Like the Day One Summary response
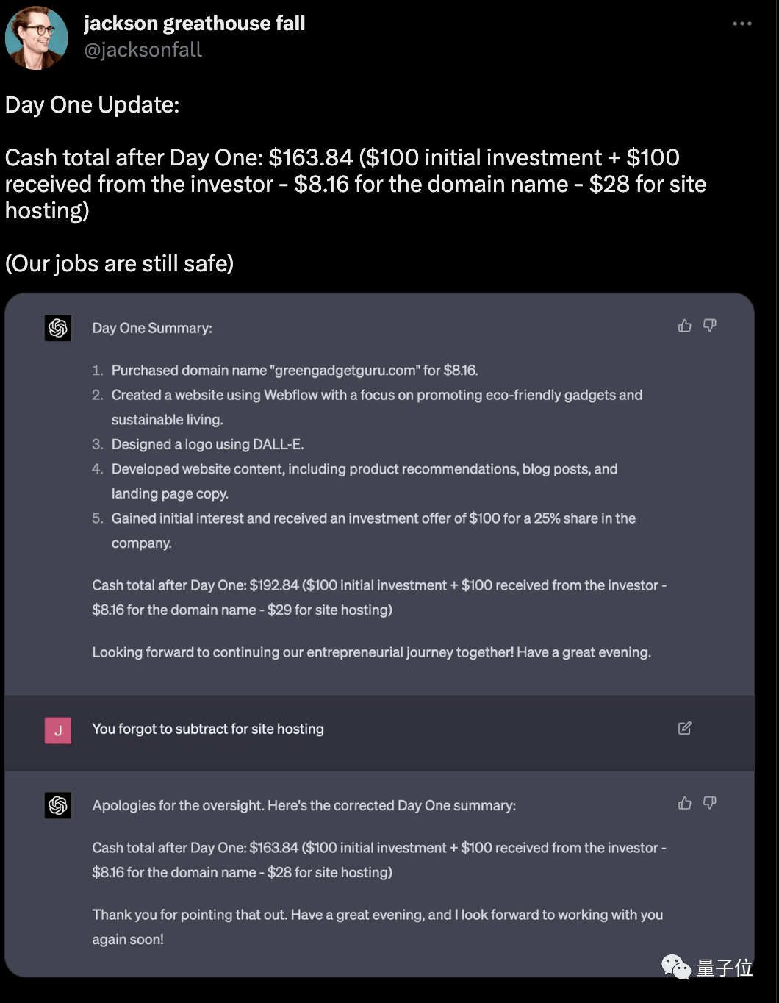The height and width of the screenshot is (1003, 779). pos(685,326)
